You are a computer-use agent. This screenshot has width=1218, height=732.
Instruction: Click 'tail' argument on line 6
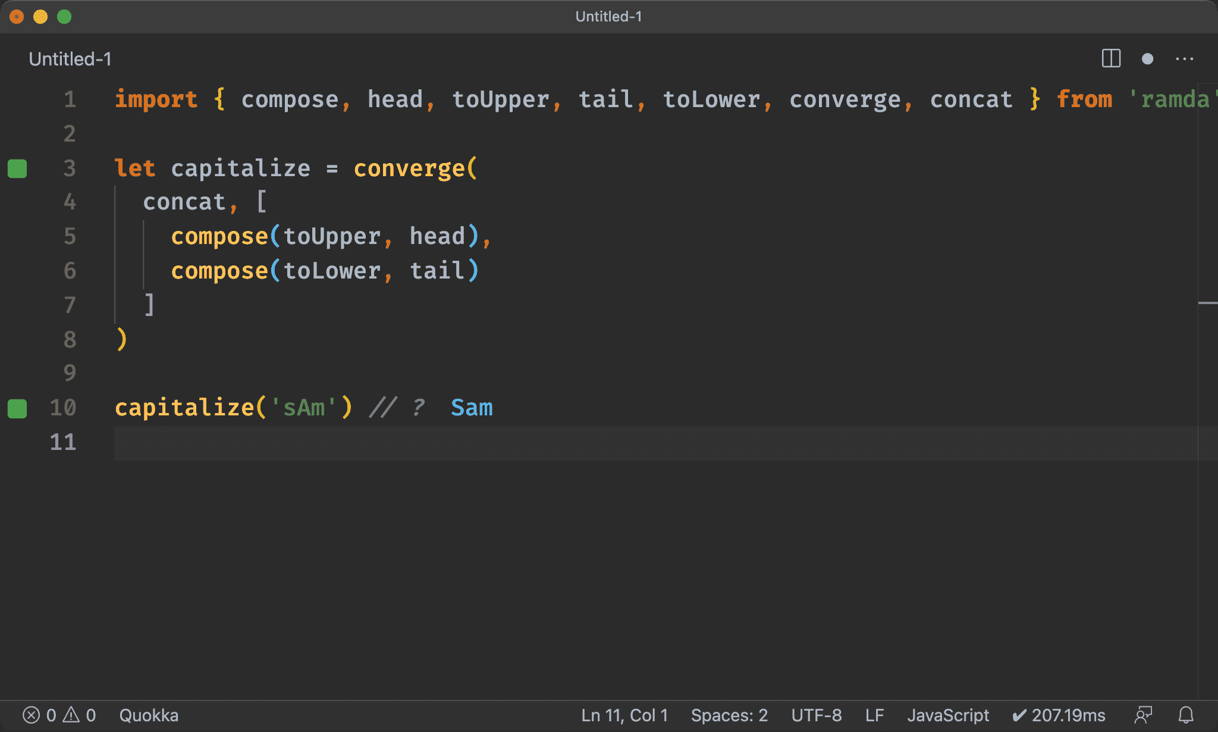(437, 271)
